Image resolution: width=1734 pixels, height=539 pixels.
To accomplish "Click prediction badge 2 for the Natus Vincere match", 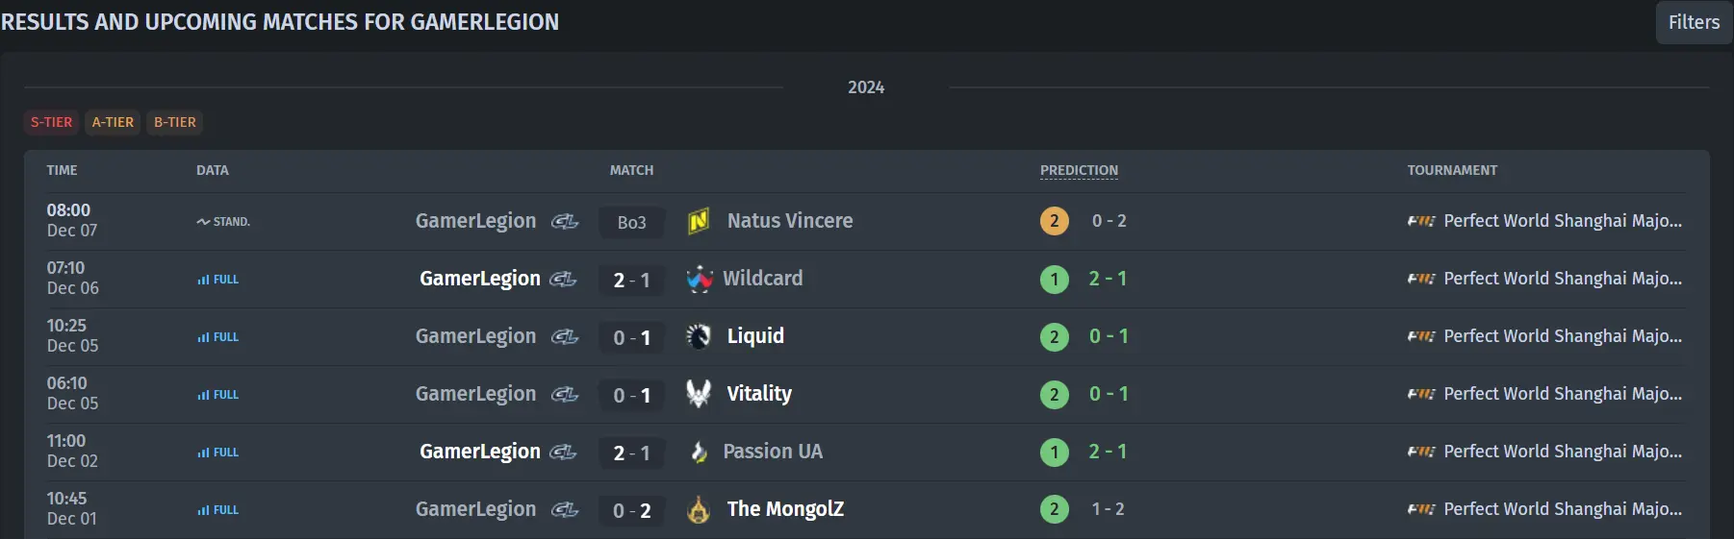I will (1055, 221).
